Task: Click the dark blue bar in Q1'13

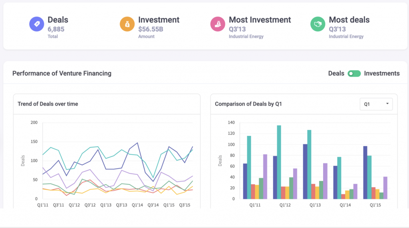Action: tap(305, 171)
